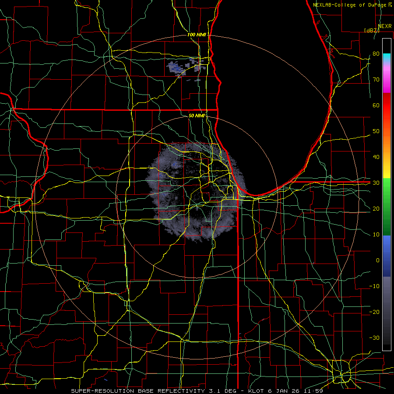Click the "60" value on the dBZ scale
394x394 pixels.
[x=376, y=105]
